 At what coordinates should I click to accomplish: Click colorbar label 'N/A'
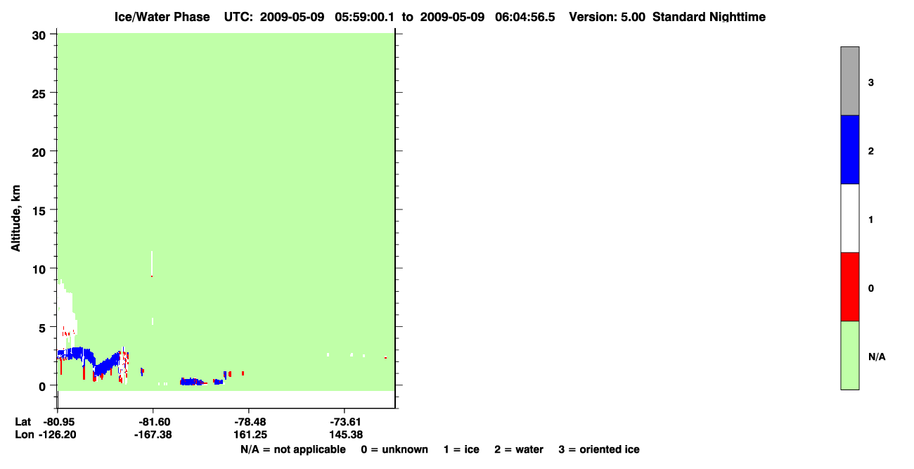coord(877,356)
